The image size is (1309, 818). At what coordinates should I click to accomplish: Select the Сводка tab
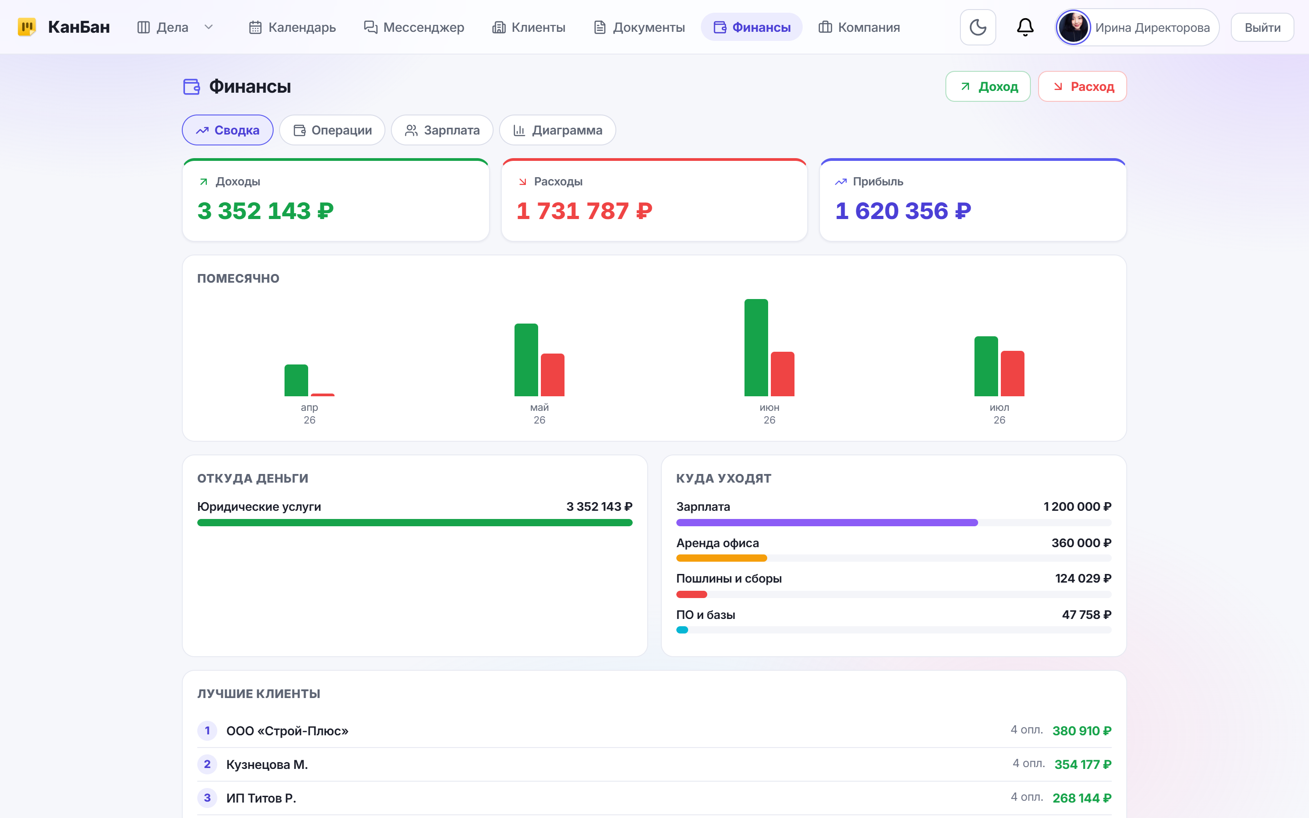click(227, 130)
